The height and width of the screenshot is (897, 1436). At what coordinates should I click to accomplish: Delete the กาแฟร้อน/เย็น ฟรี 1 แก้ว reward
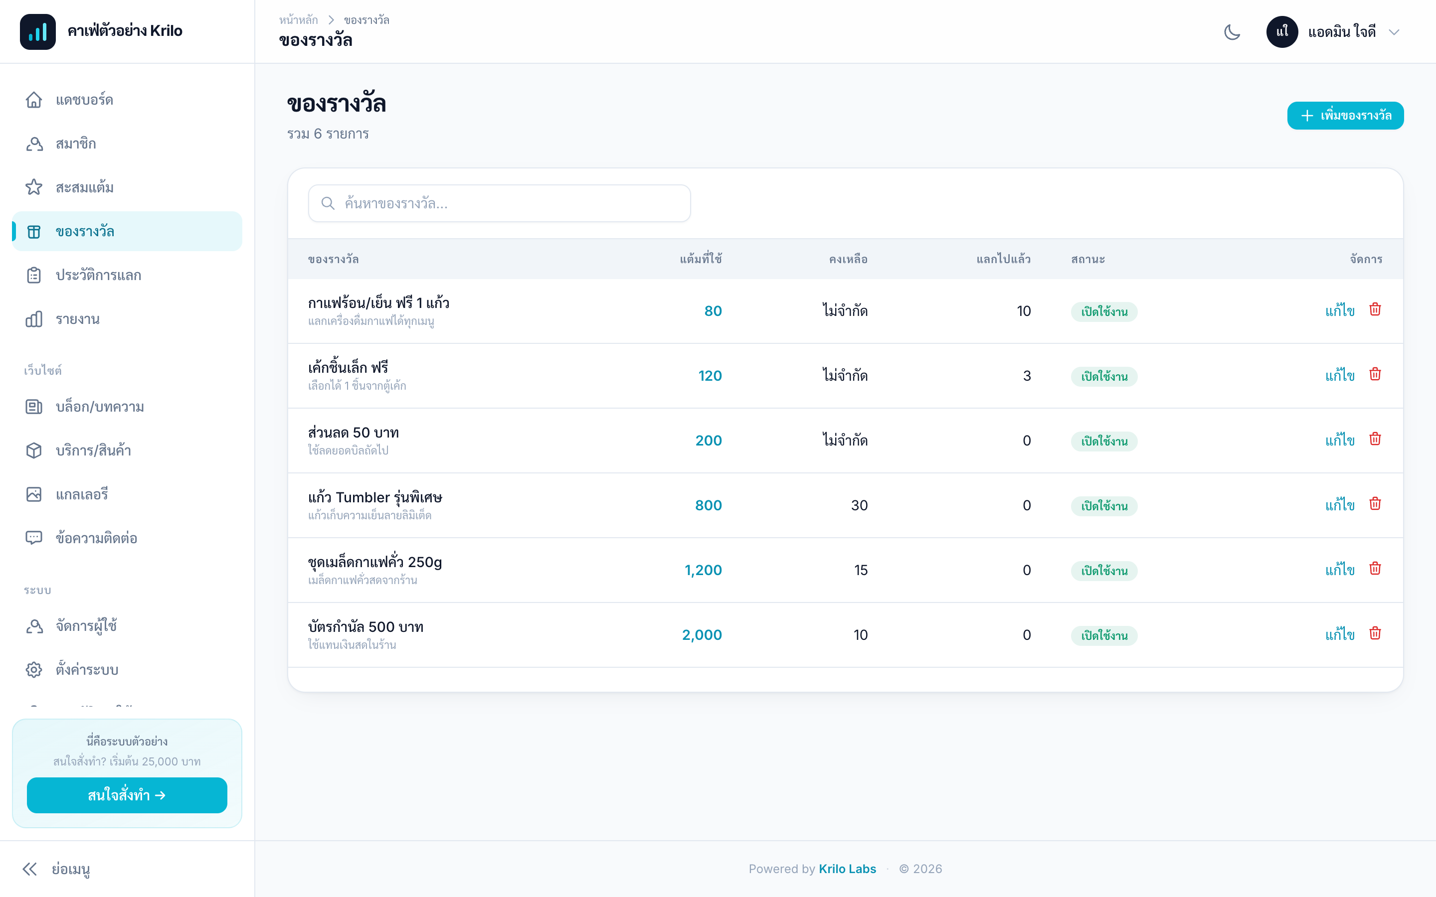click(1375, 309)
